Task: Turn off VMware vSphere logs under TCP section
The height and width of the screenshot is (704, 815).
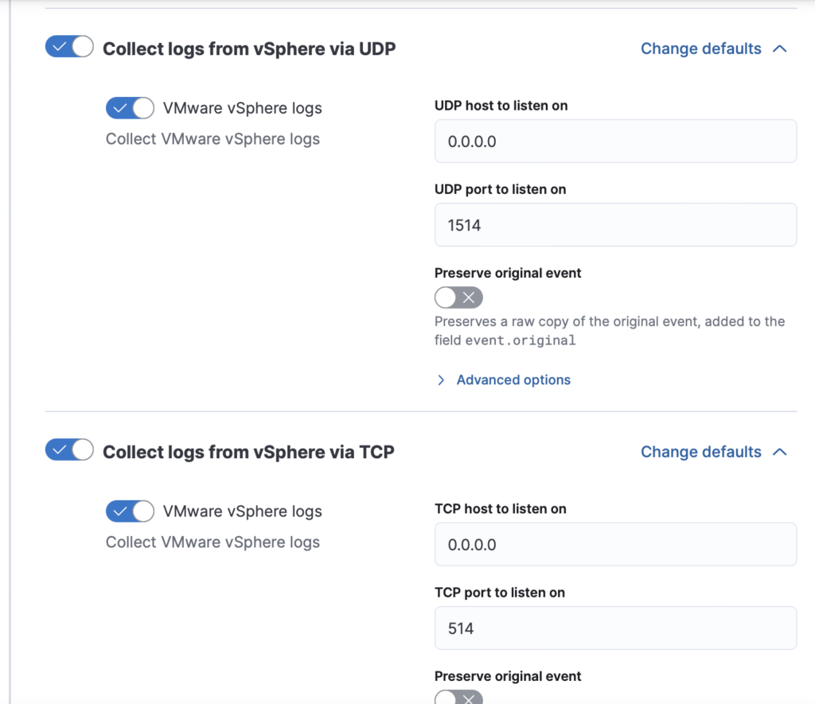Action: pos(130,511)
